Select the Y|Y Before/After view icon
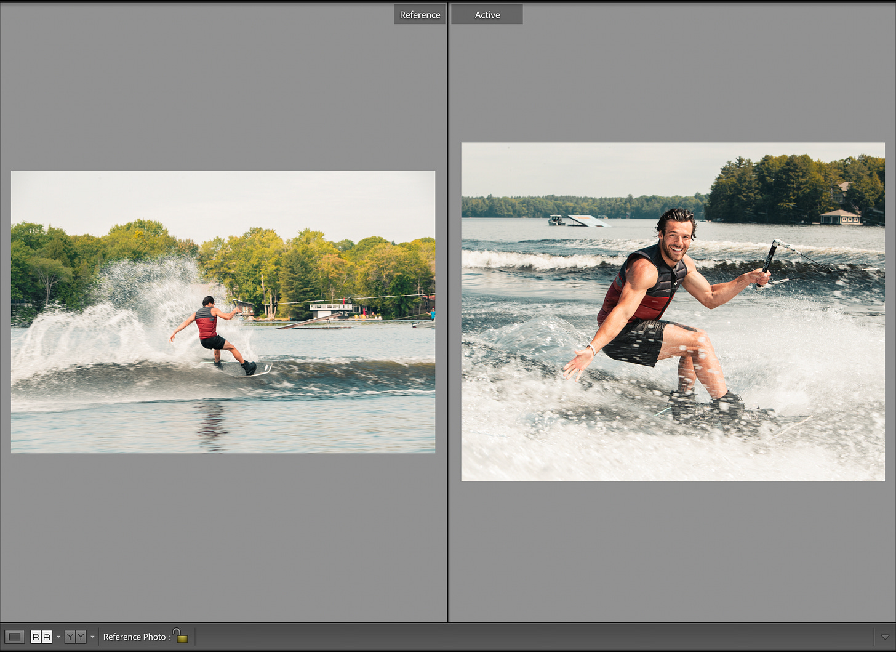 (x=75, y=637)
